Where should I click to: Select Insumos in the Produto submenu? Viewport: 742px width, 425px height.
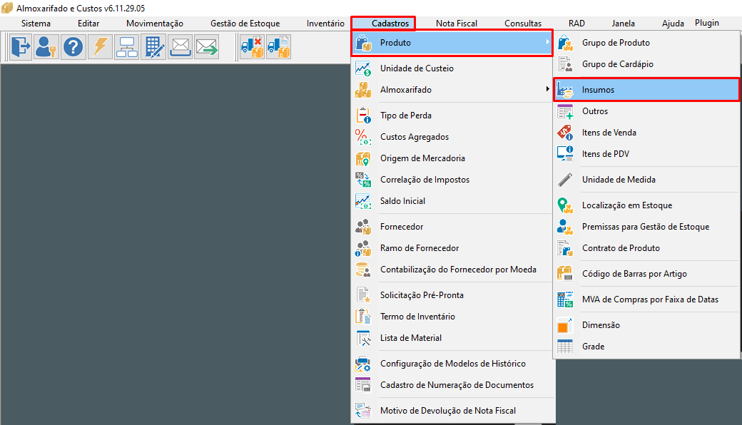tap(646, 90)
